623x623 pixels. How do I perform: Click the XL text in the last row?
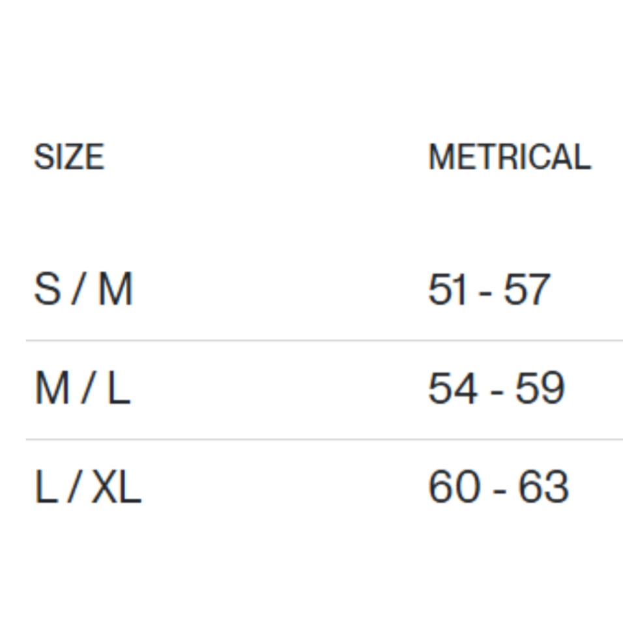[x=116, y=488]
